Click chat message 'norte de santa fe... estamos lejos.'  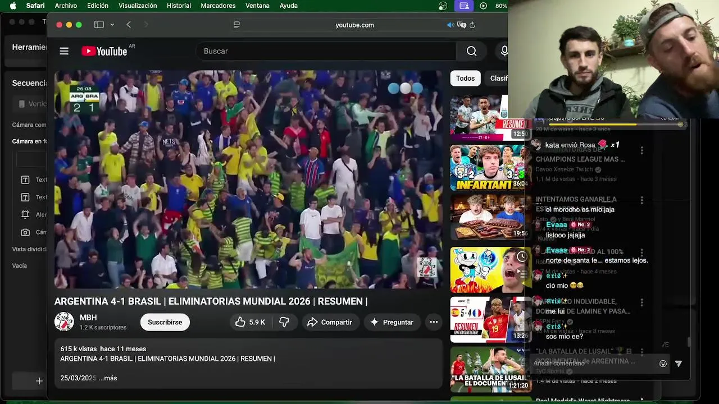point(597,260)
